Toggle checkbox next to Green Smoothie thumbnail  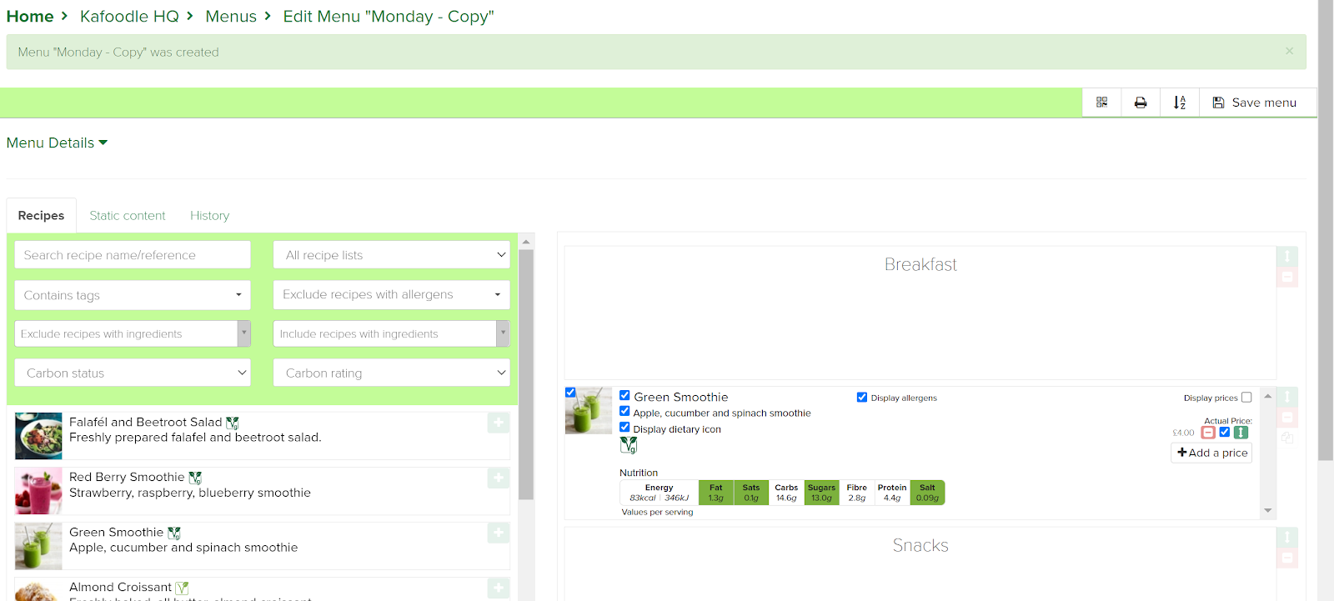point(570,393)
